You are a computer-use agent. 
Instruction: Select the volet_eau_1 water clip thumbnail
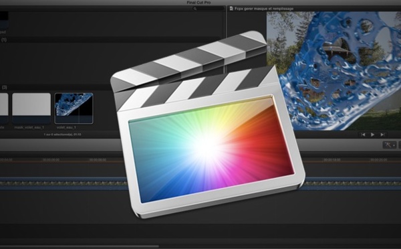[74, 108]
